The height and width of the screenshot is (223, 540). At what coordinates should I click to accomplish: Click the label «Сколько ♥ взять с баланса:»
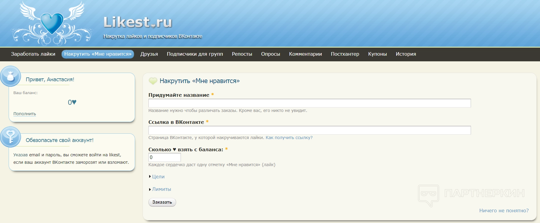pyautogui.click(x=186, y=149)
